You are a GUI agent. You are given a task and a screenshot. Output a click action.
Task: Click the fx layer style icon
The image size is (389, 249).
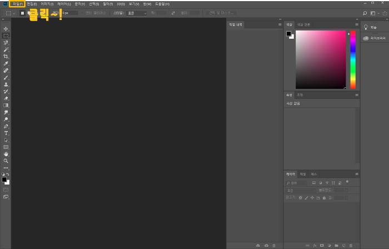pos(315,246)
